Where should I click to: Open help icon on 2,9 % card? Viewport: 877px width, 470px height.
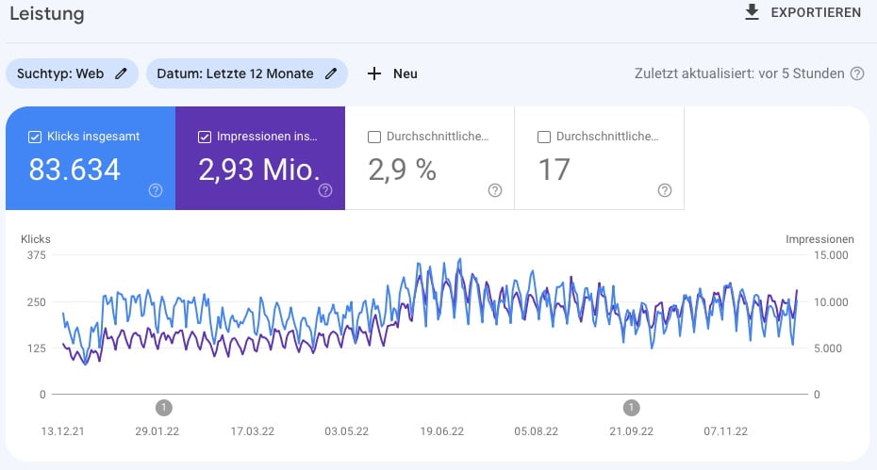click(x=495, y=190)
